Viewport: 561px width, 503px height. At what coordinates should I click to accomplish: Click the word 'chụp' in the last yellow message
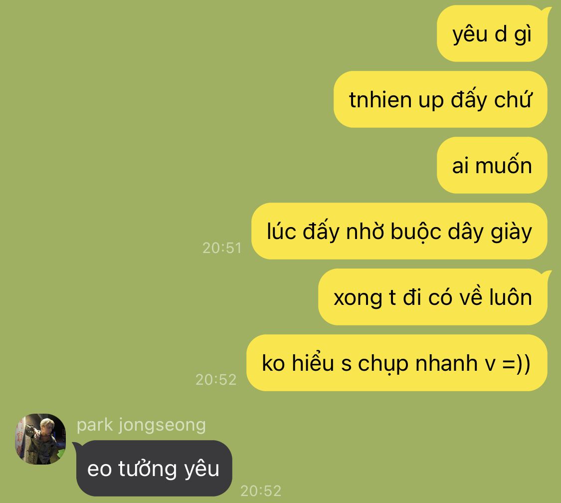(383, 364)
